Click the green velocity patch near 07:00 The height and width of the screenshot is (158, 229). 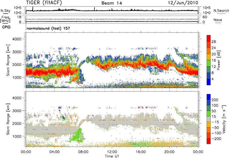77,136
